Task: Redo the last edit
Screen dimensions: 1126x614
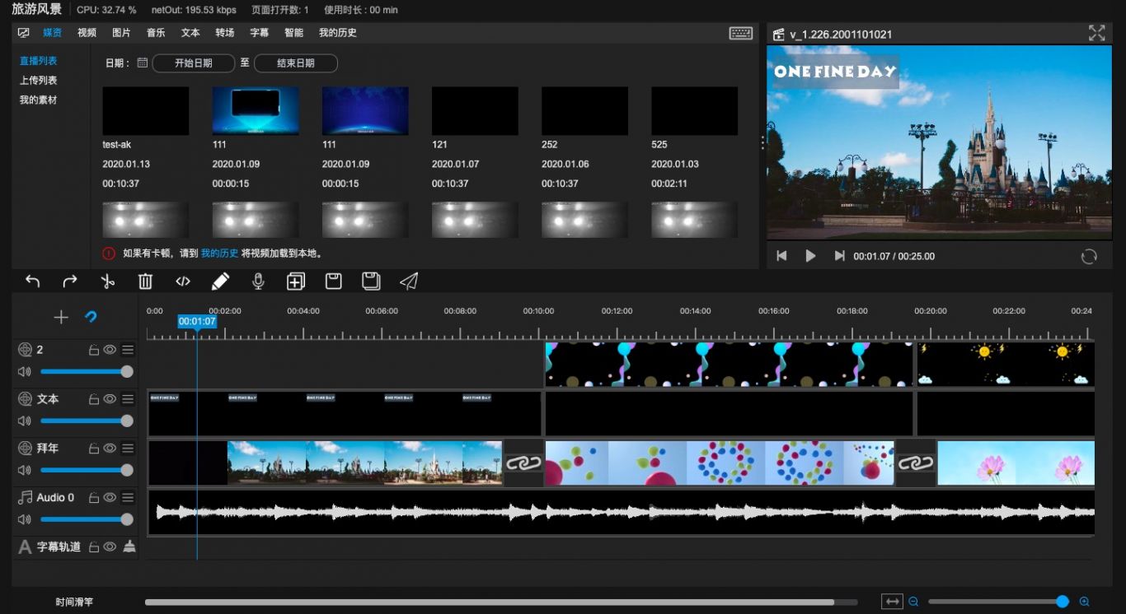Action: tap(70, 281)
